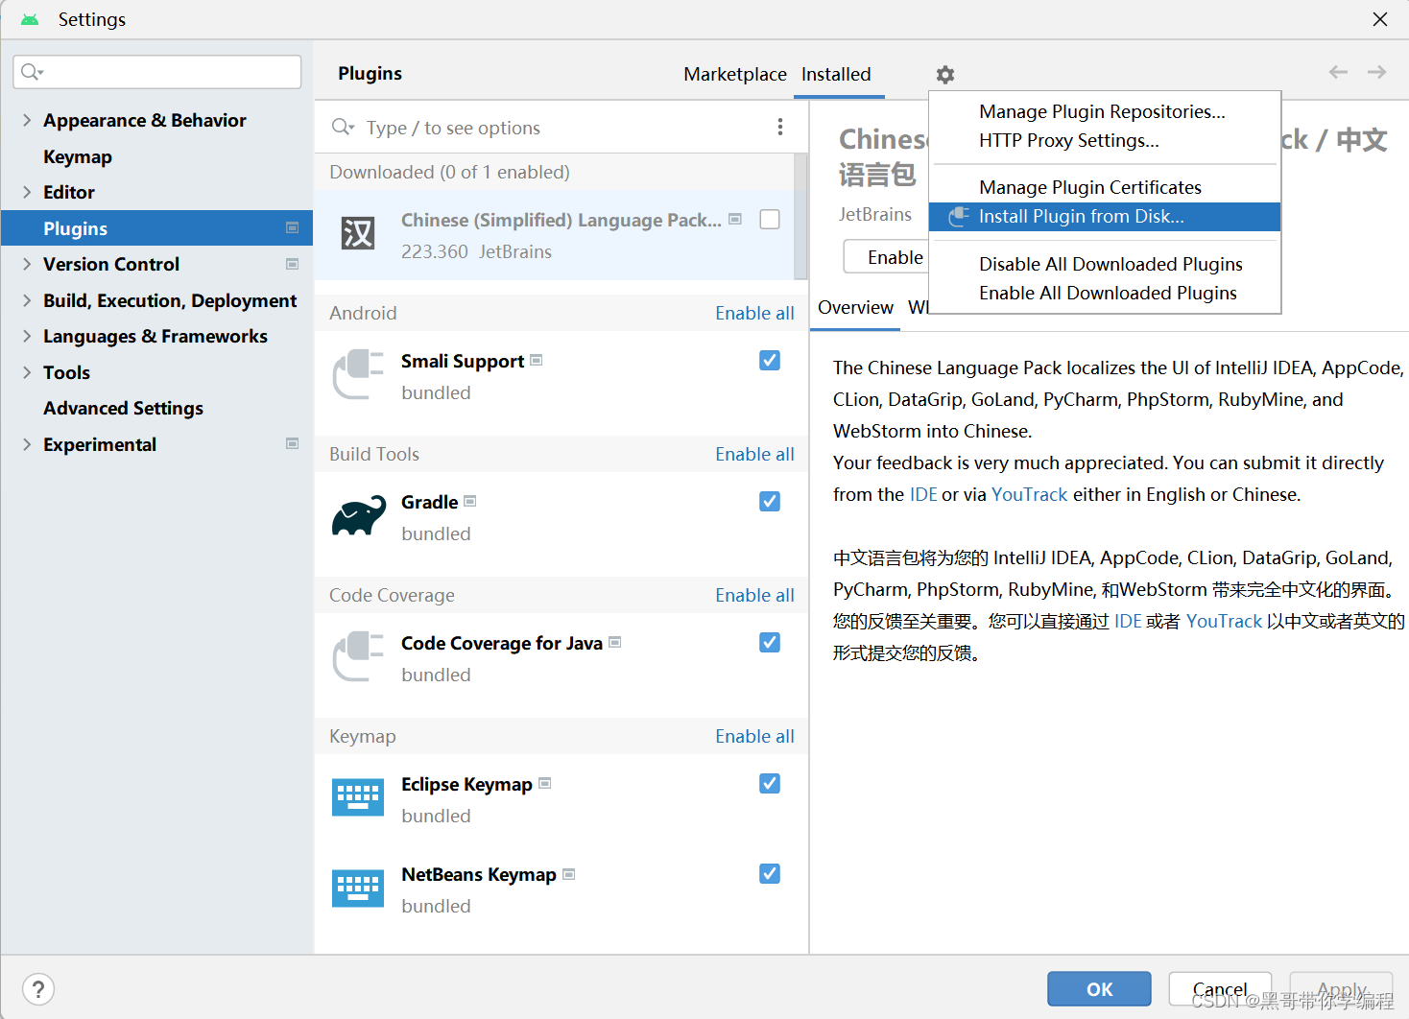Click Enable all for Keymap plugins

pos(754,736)
